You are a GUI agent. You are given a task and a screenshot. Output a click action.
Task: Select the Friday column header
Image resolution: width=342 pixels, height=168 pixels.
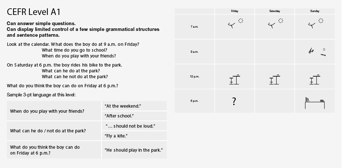235,11
